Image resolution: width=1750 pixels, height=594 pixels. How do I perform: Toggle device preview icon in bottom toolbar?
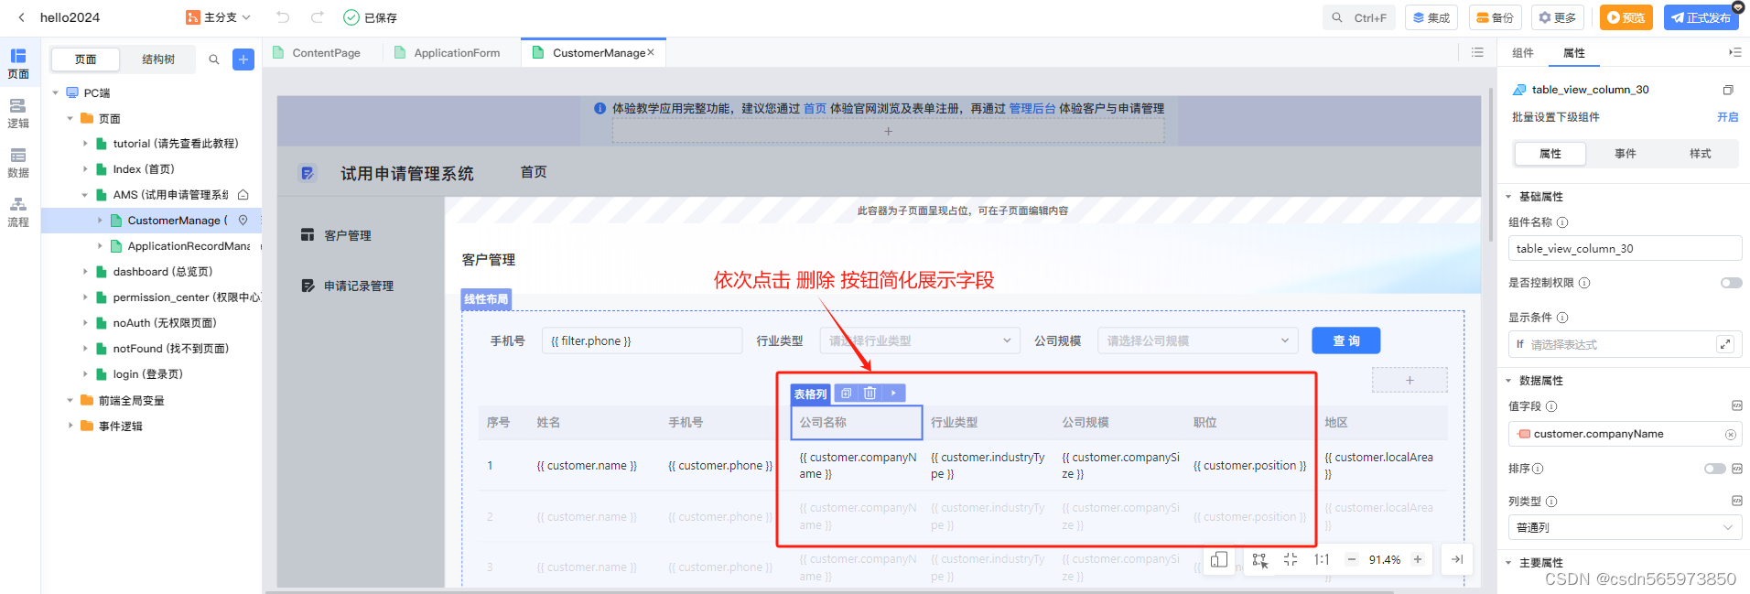coord(1219,559)
